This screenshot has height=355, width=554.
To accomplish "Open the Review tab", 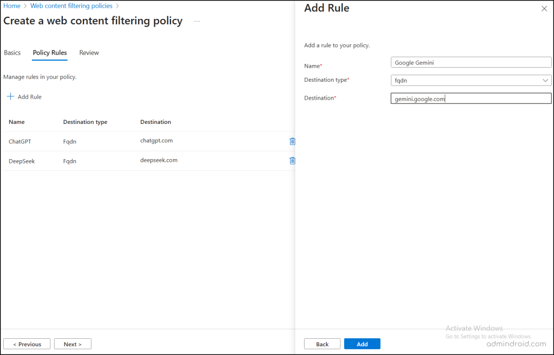I will [89, 52].
